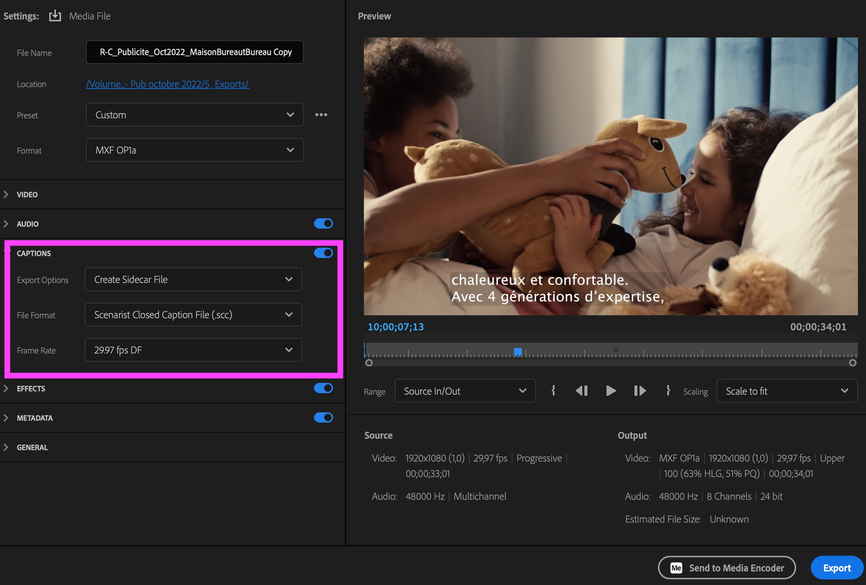Click the Set In Point bracket icon
The width and height of the screenshot is (866, 585).
pyautogui.click(x=553, y=391)
